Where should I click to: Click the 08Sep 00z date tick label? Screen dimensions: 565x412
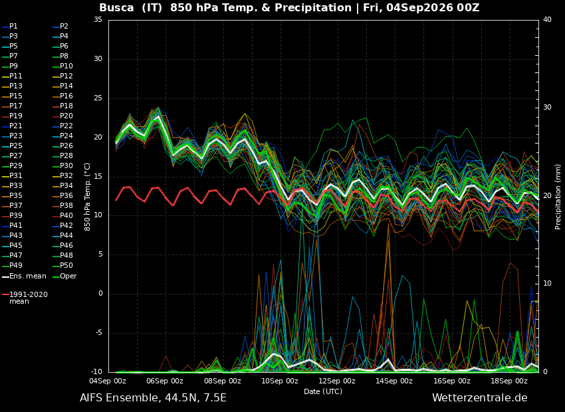click(223, 381)
